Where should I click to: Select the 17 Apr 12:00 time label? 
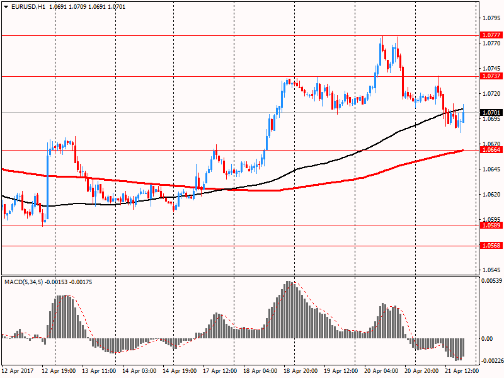pos(220,370)
